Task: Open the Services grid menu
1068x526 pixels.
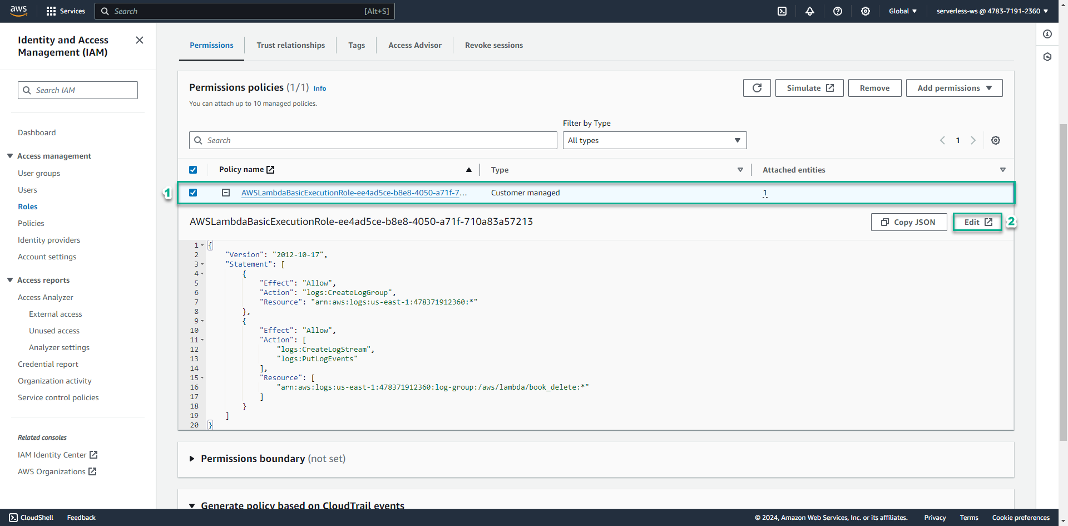Action: click(65, 11)
